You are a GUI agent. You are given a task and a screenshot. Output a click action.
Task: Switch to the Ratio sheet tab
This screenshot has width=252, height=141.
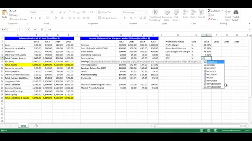point(23,126)
